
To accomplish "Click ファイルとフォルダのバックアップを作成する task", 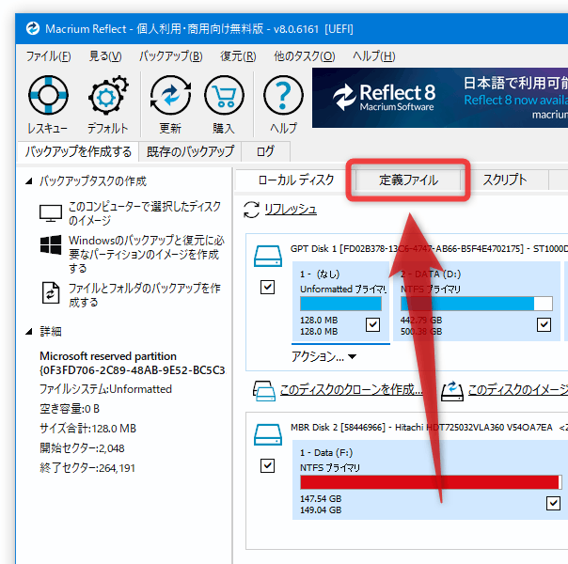I will [x=145, y=295].
